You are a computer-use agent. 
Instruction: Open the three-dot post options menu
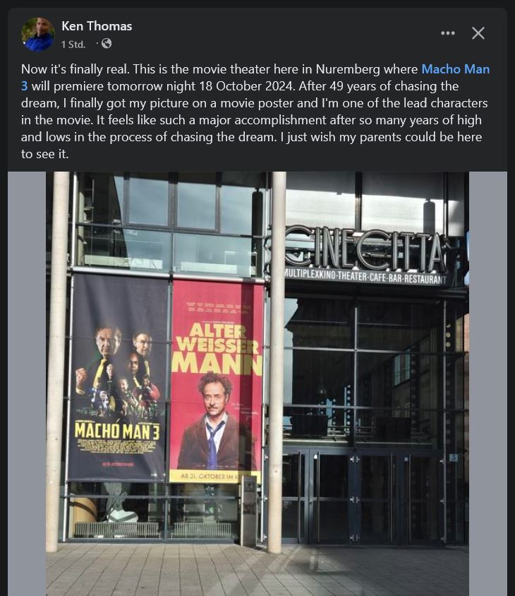448,33
